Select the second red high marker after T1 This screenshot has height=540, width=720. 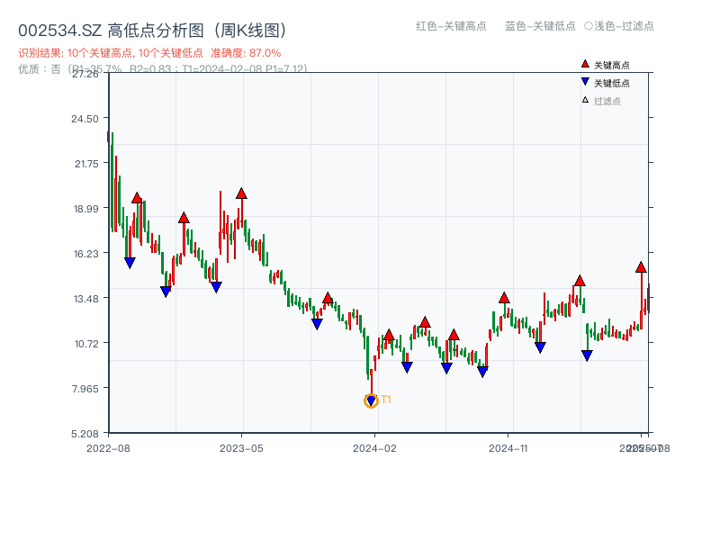pyautogui.click(x=425, y=322)
